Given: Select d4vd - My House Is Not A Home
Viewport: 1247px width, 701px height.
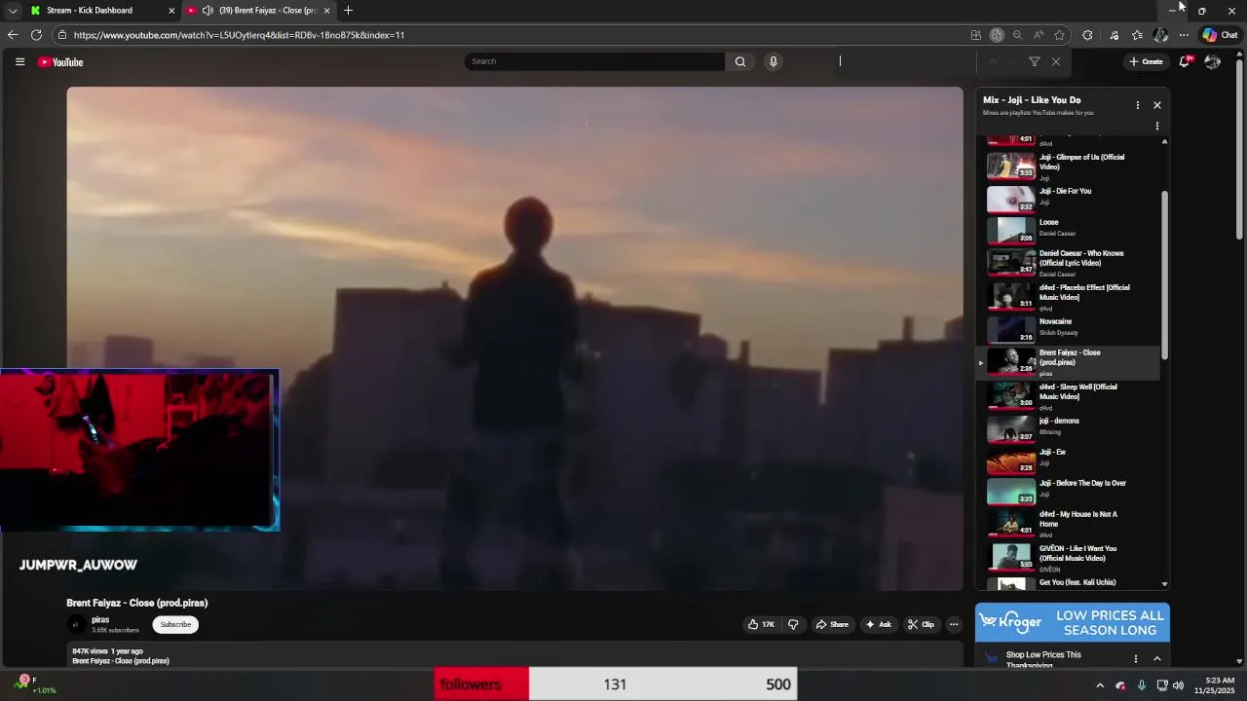Looking at the screenshot, I should click(x=1069, y=523).
